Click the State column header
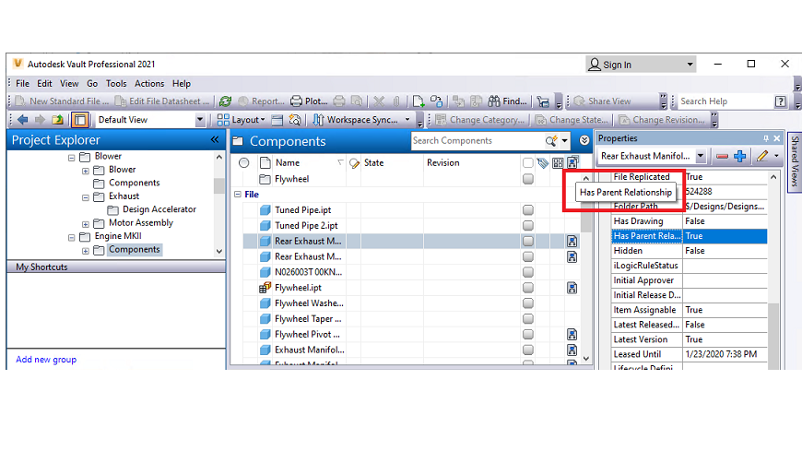Viewport: 802px width, 451px height. tap(374, 163)
